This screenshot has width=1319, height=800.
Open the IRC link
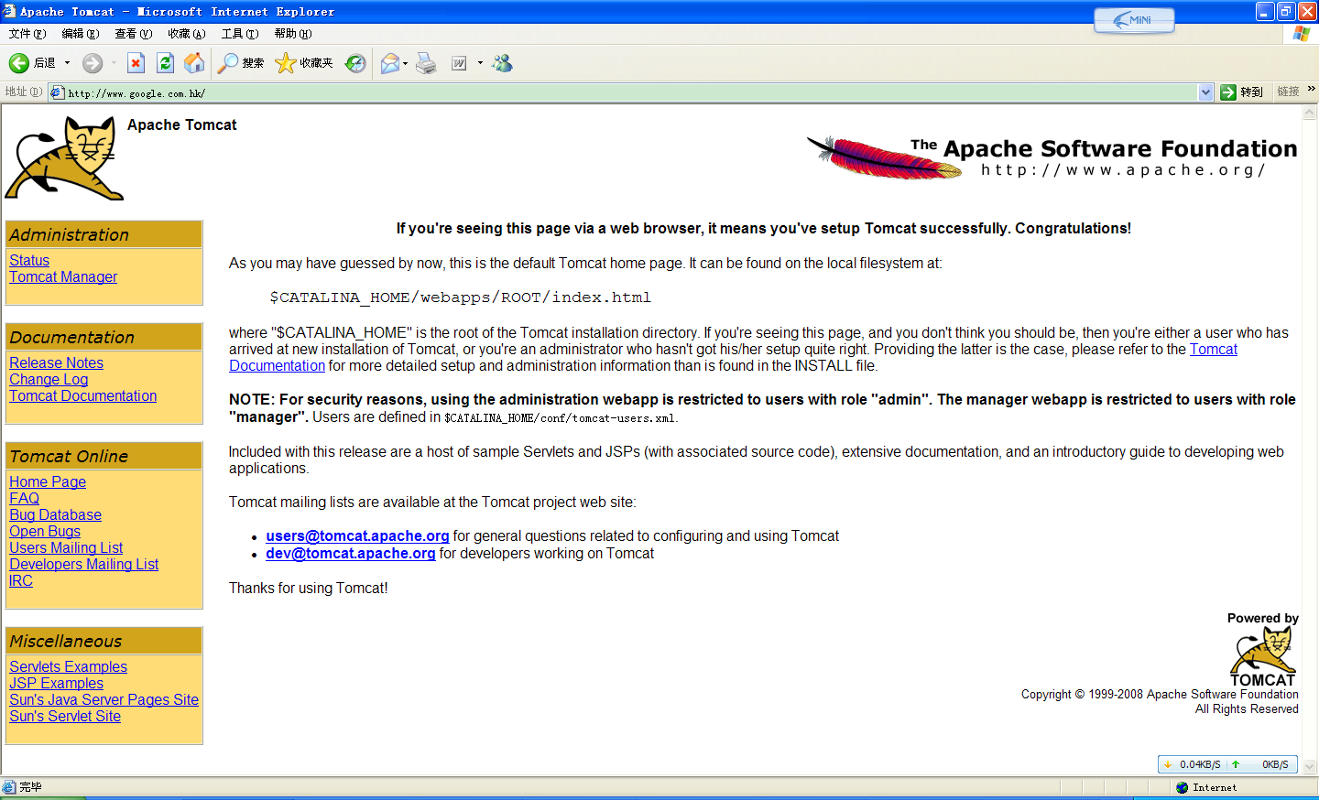pos(21,581)
